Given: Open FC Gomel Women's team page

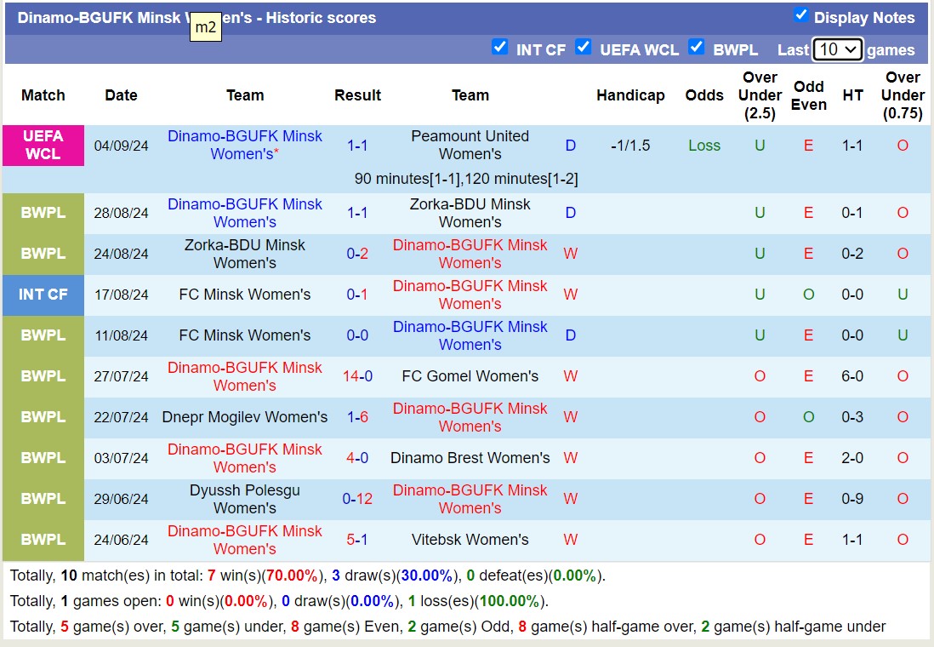Looking at the screenshot, I should pos(470,376).
